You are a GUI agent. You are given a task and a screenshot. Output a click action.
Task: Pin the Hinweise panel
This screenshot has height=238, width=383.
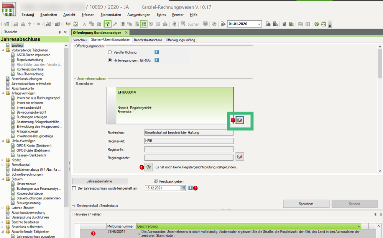point(375,214)
